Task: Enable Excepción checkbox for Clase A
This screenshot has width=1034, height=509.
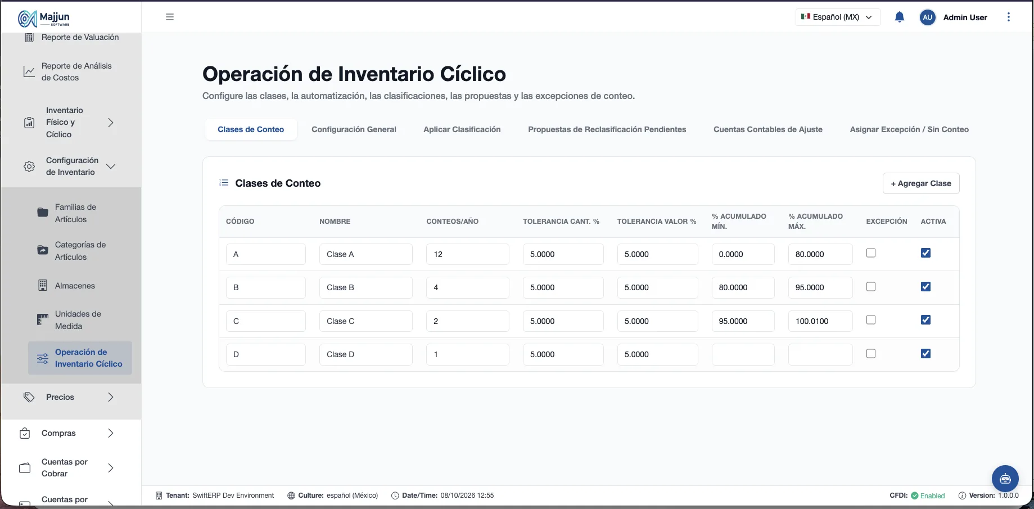Action: pos(871,253)
